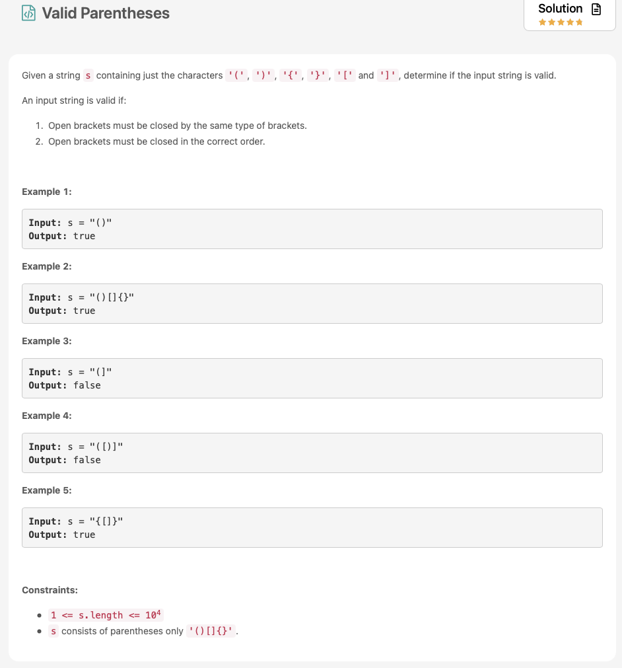622x668 pixels.
Task: Set full rating by clicking the fifth star
Action: pos(579,21)
